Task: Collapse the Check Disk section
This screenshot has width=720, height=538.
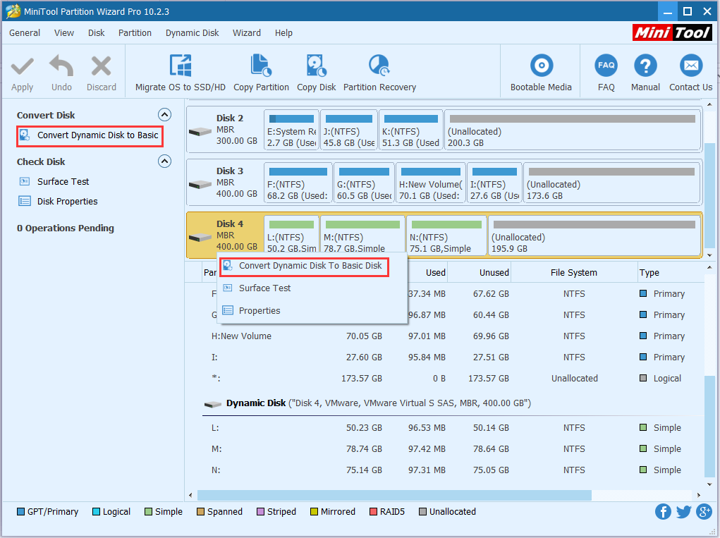Action: coord(164,161)
